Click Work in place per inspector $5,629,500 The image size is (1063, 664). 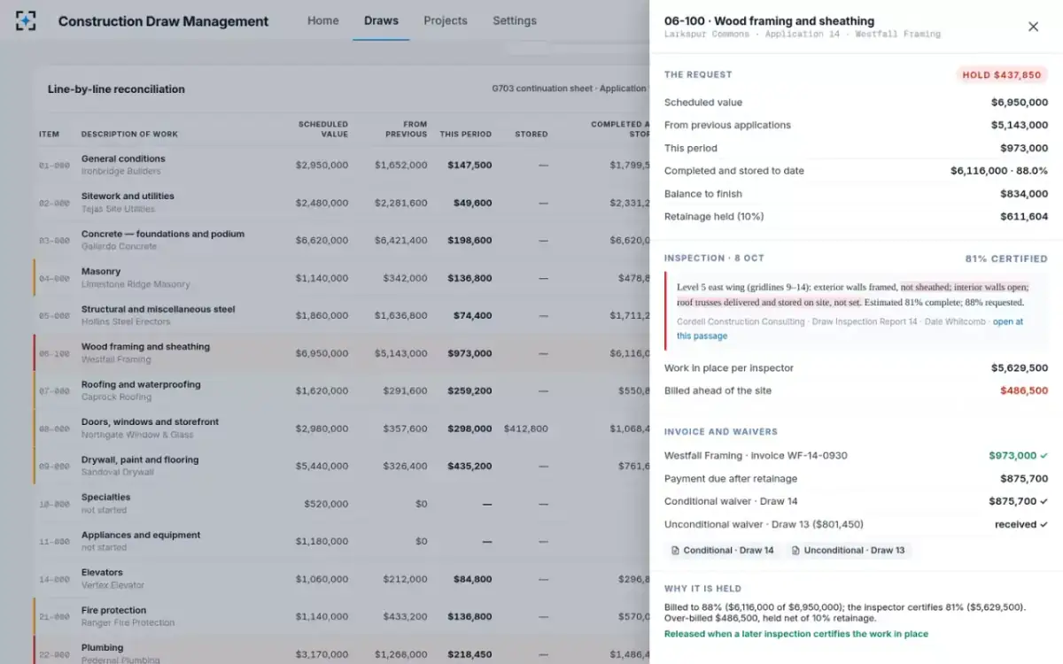(856, 367)
